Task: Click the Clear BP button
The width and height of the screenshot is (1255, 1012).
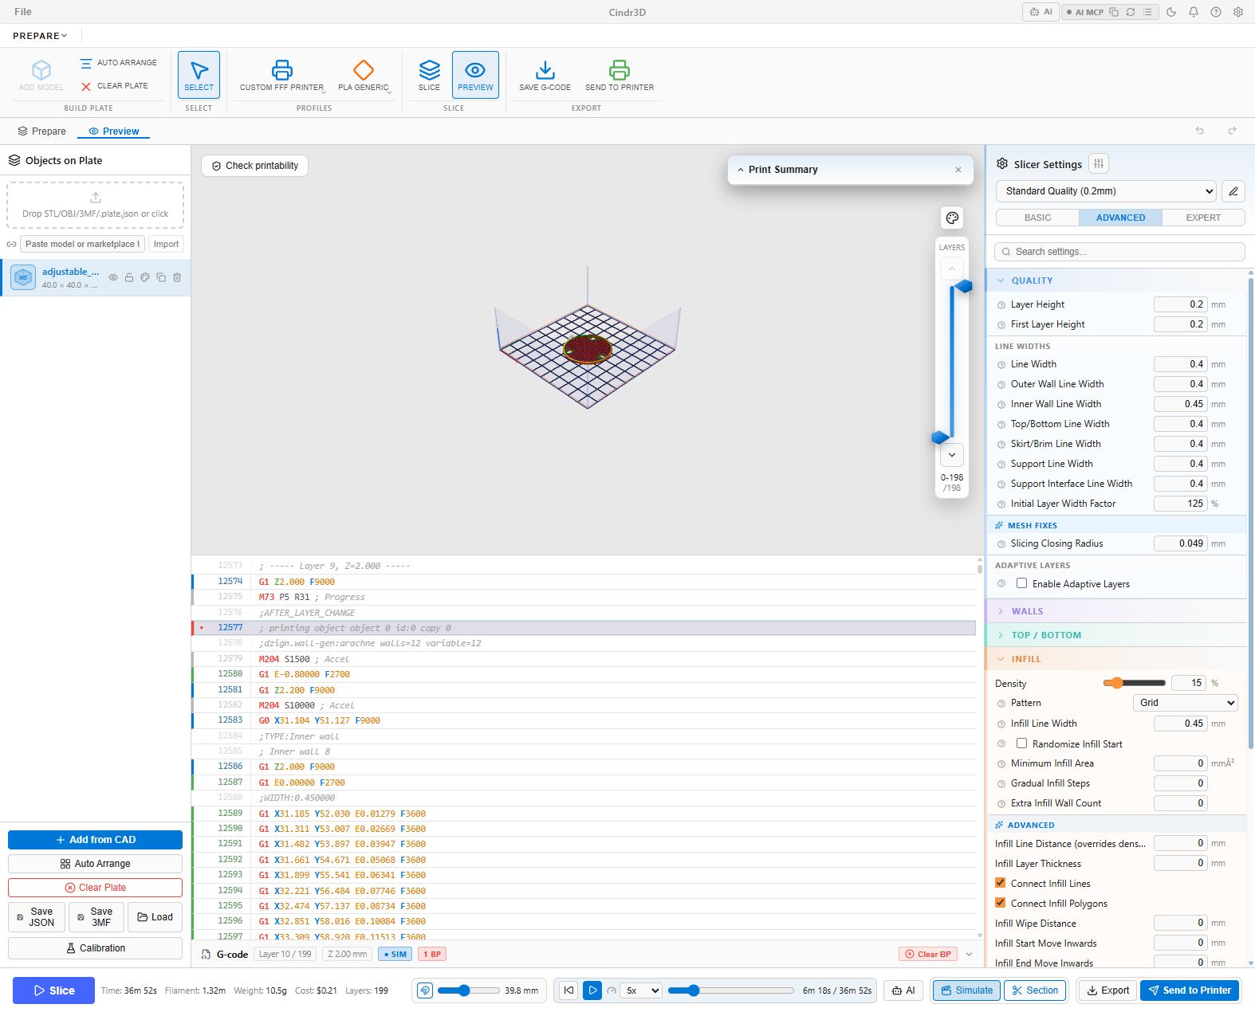Action: point(928,954)
